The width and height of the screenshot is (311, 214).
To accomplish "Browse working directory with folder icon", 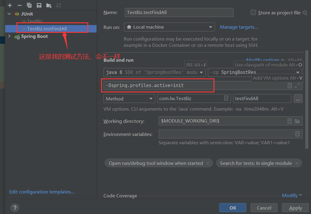I will pos(297,121).
